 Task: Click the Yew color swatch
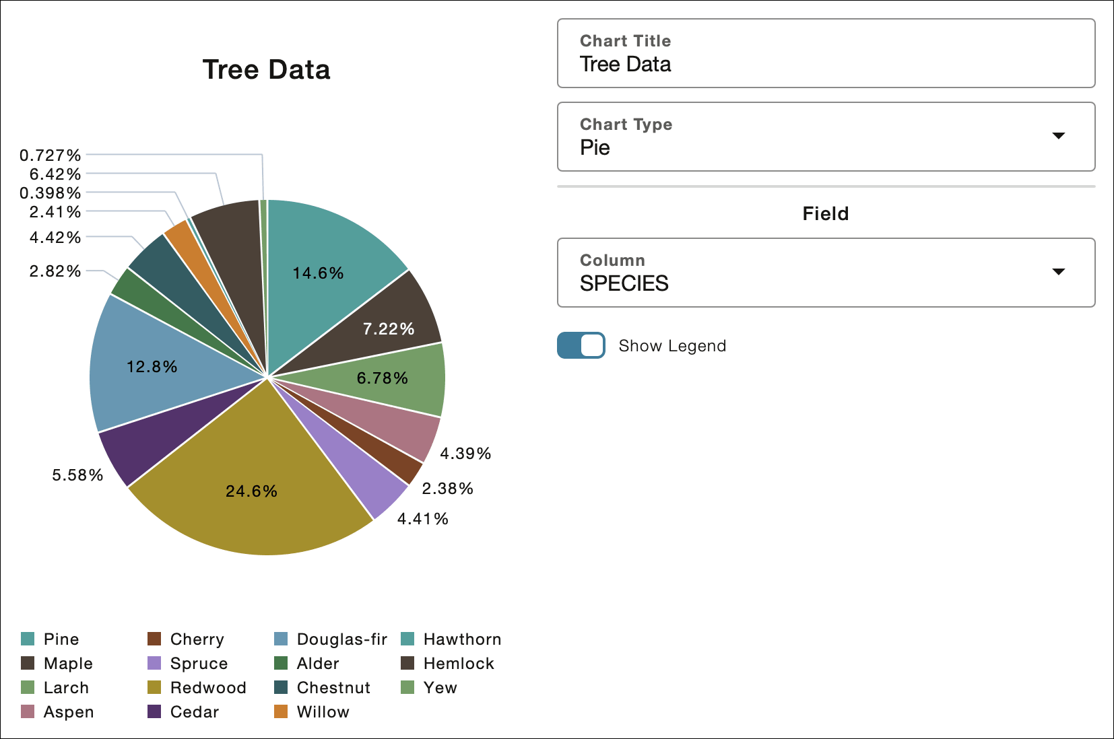pyautogui.click(x=407, y=687)
